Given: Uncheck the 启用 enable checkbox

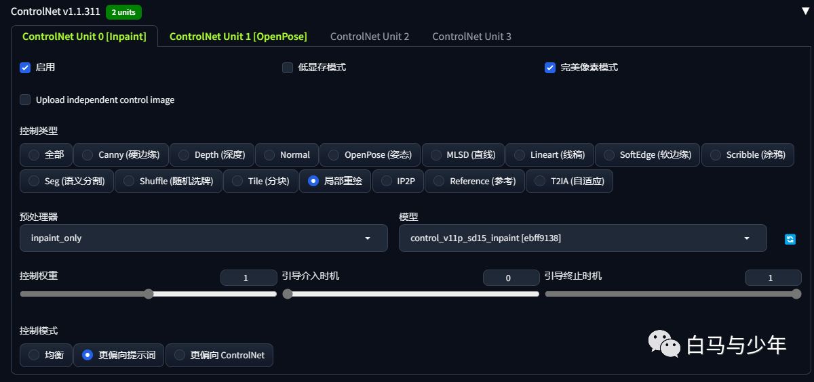Looking at the screenshot, I should (x=25, y=67).
